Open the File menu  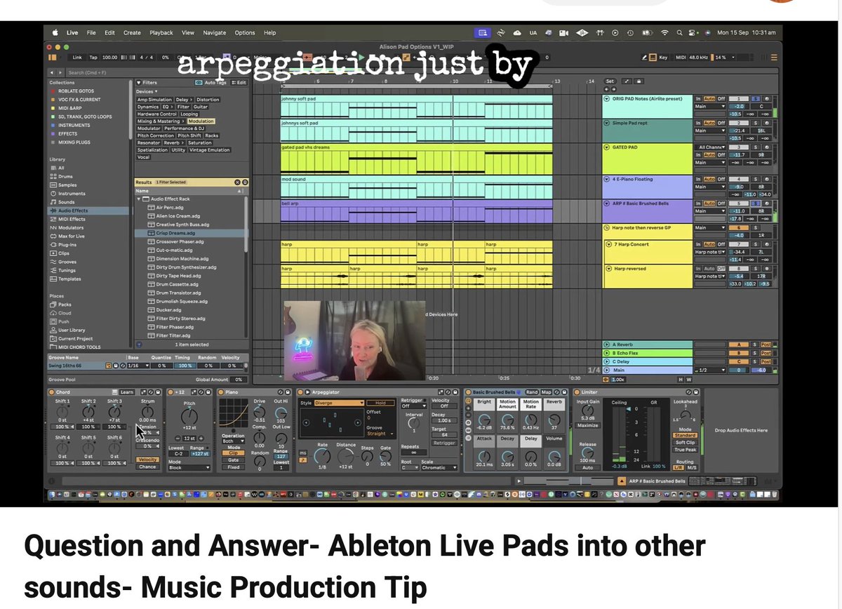coord(91,32)
